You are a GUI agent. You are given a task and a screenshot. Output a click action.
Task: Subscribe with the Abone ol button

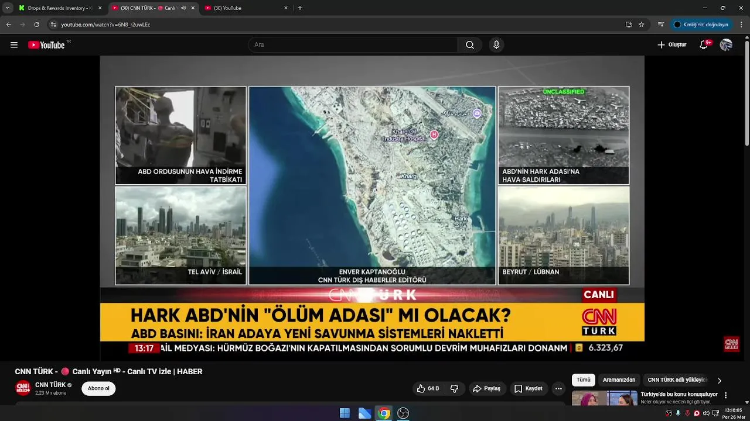click(98, 388)
